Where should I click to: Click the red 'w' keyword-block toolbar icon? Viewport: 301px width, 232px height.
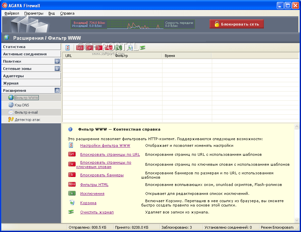click(x=90, y=48)
